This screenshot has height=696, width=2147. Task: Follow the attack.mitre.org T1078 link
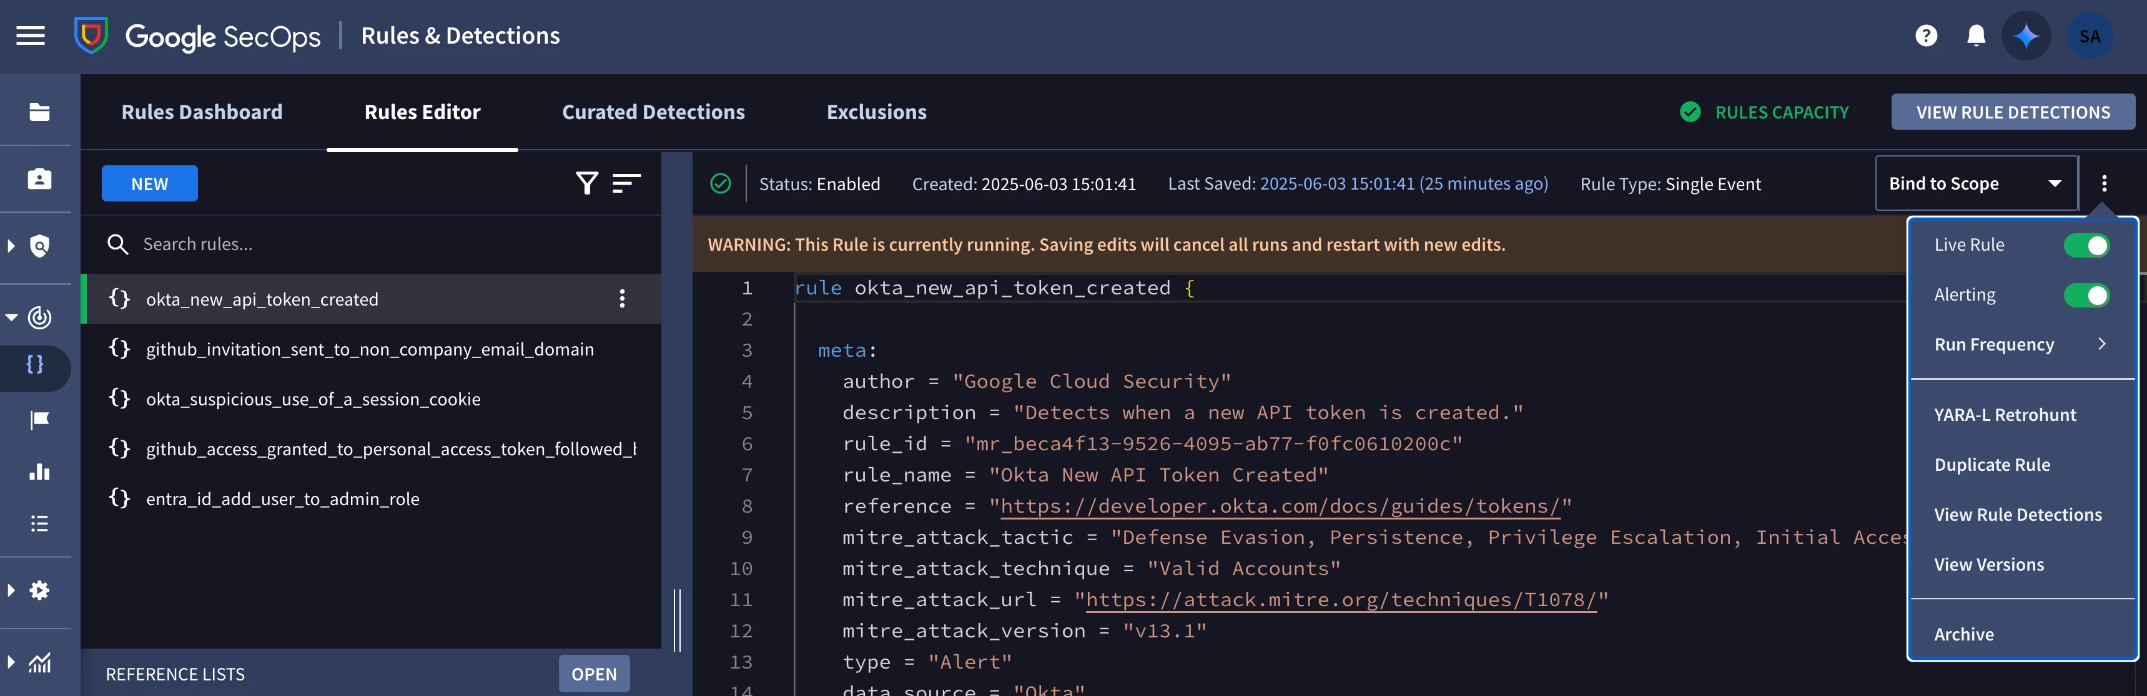(x=1340, y=599)
